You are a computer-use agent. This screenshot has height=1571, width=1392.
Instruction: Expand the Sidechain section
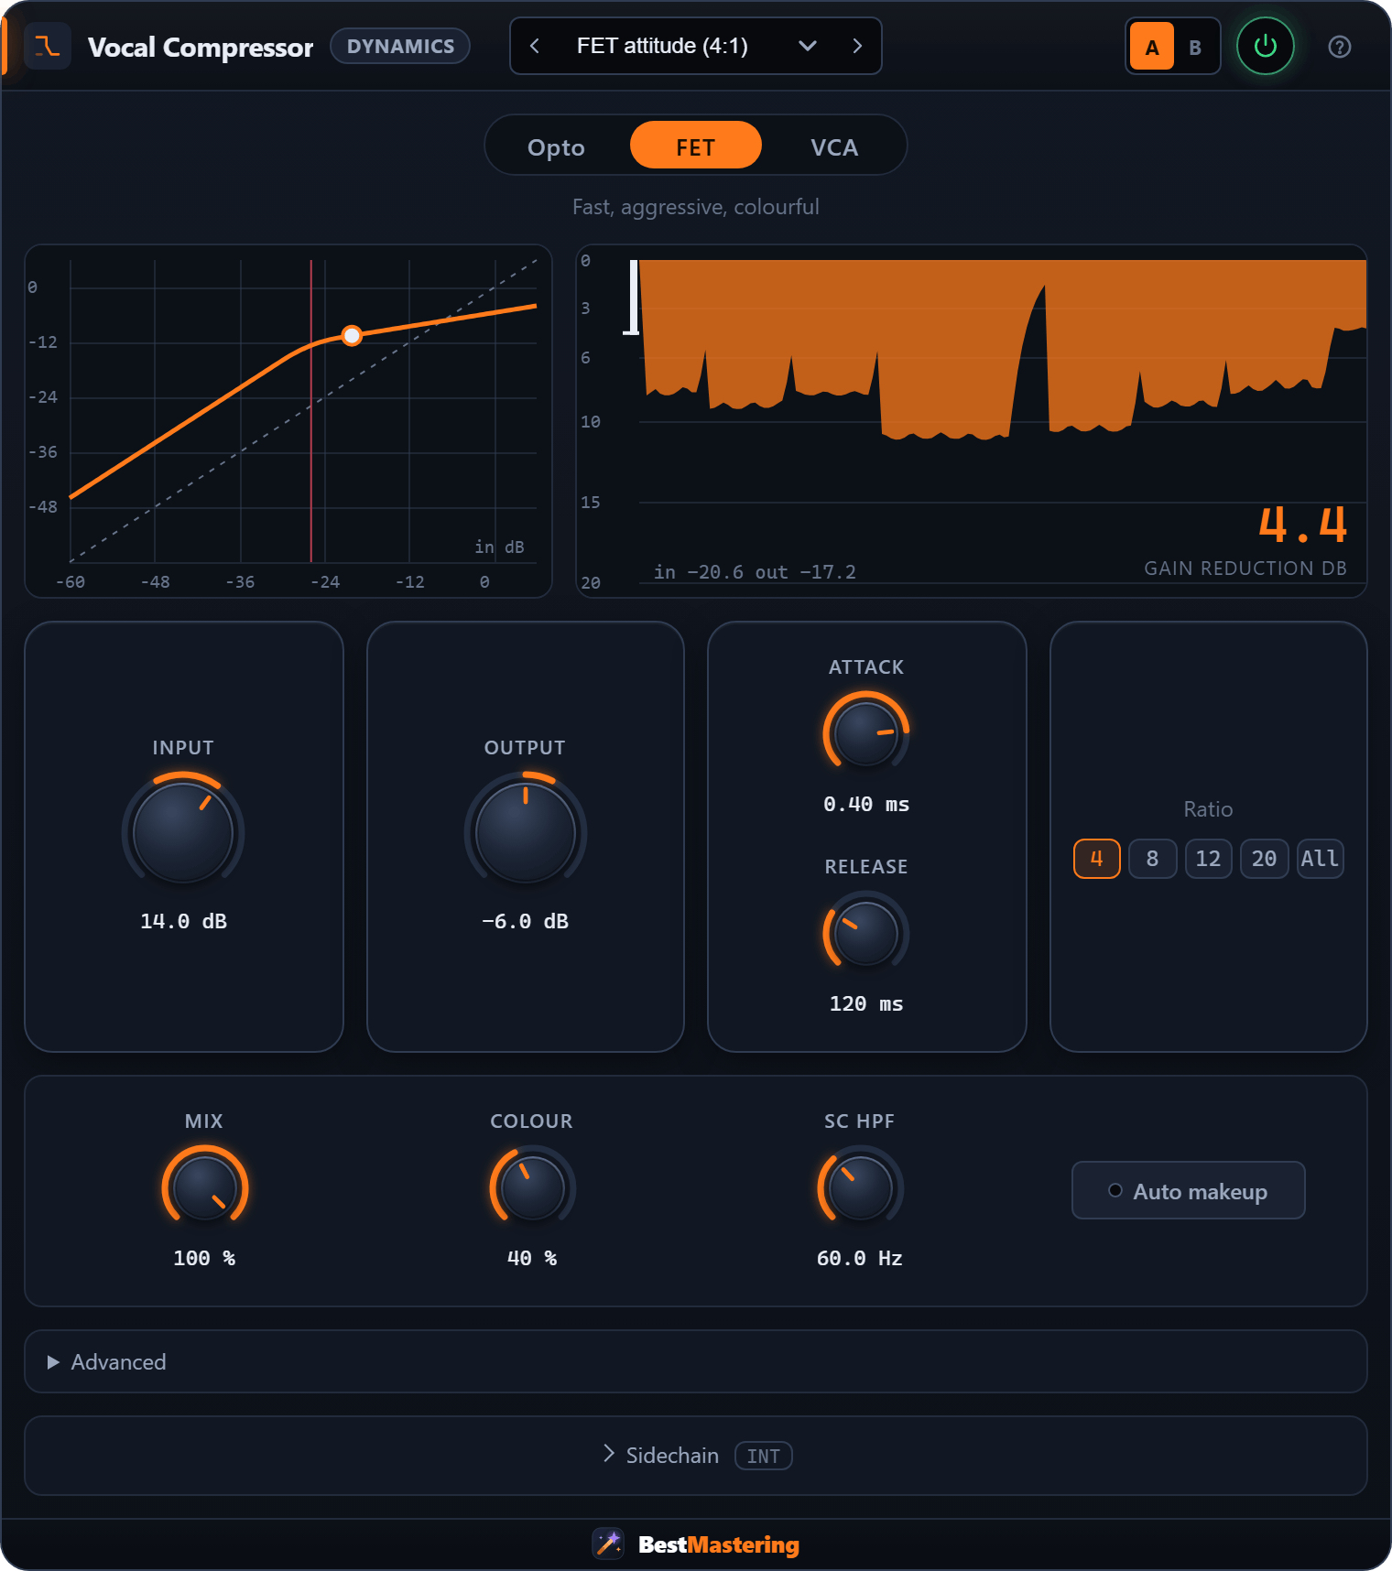[696, 1456]
